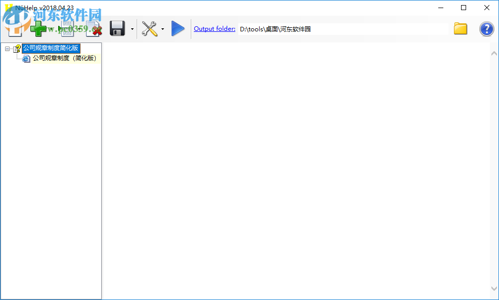This screenshot has width=499, height=300.
Task: Select the 公司规章制度简化版 root item
Action: (51, 48)
